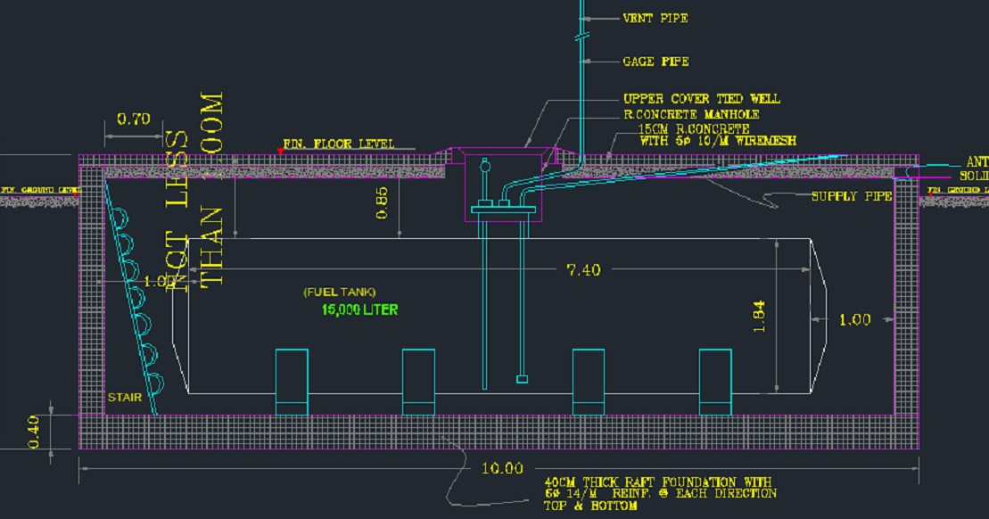Click the FUEL TANK label text
Screen dimensions: 989x519
[x=340, y=290]
